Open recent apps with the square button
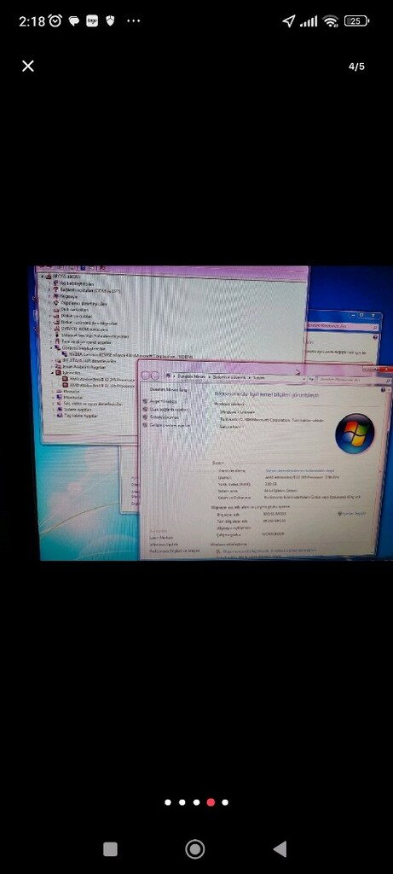This screenshot has height=874, width=393. (x=110, y=849)
